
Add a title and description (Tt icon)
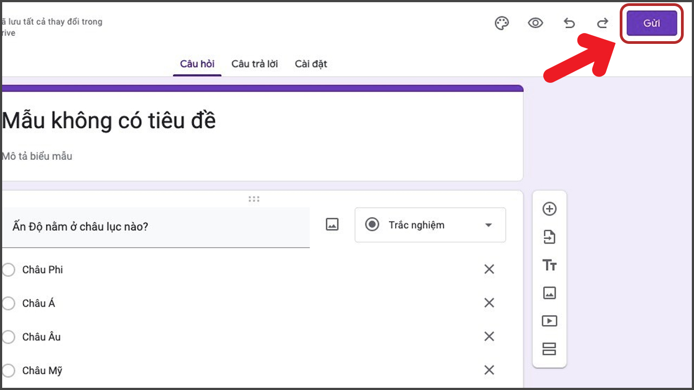549,265
